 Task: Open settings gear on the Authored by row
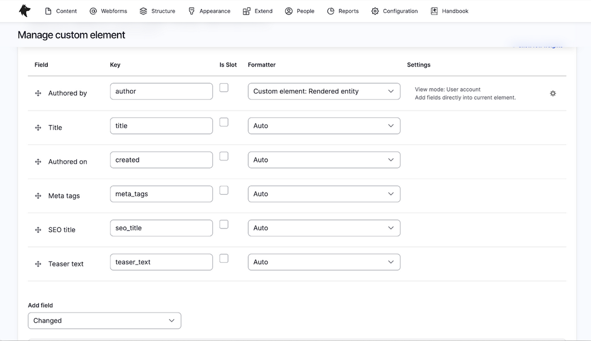pos(553,93)
